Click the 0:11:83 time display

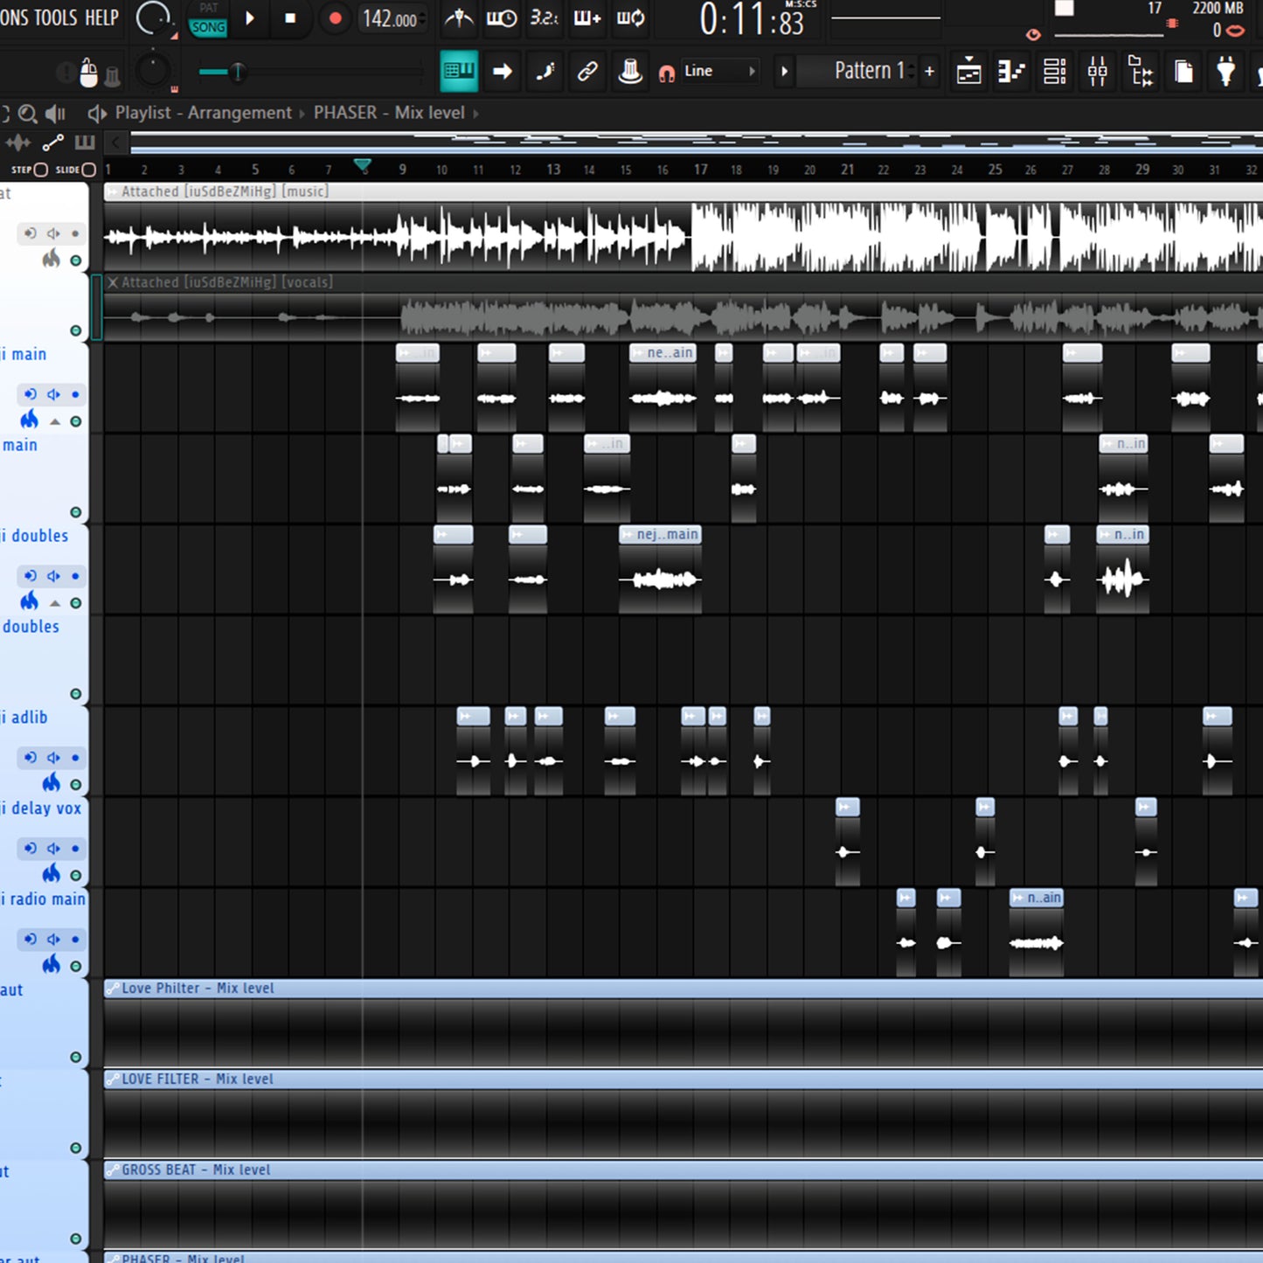[752, 20]
